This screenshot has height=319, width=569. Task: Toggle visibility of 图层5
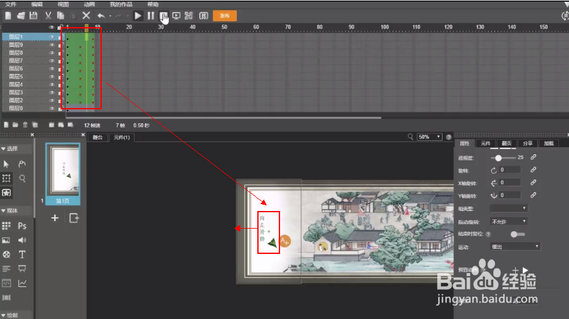pyautogui.click(x=52, y=77)
